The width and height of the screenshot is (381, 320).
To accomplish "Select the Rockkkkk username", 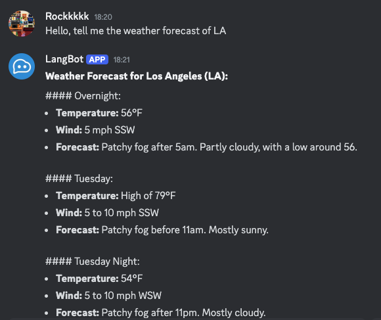I will tap(67, 16).
